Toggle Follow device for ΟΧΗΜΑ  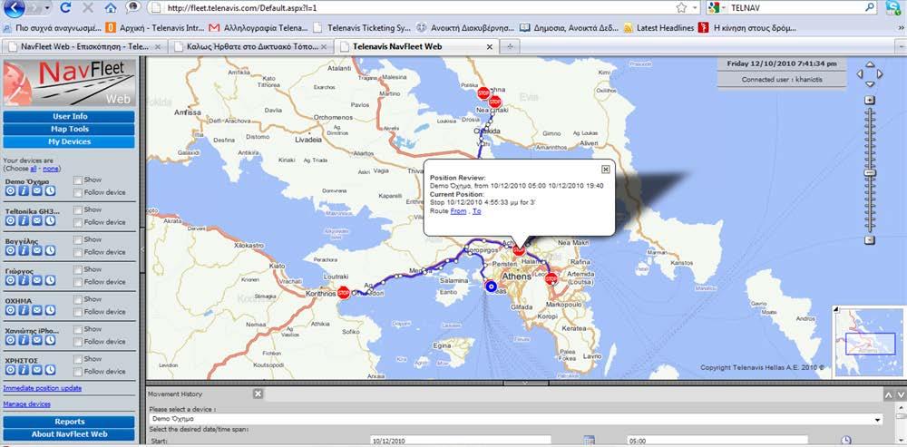(x=78, y=312)
